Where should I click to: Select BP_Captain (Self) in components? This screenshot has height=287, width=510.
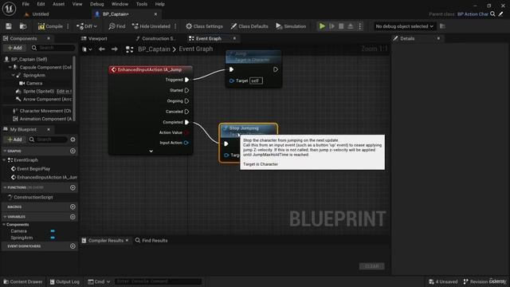point(29,59)
